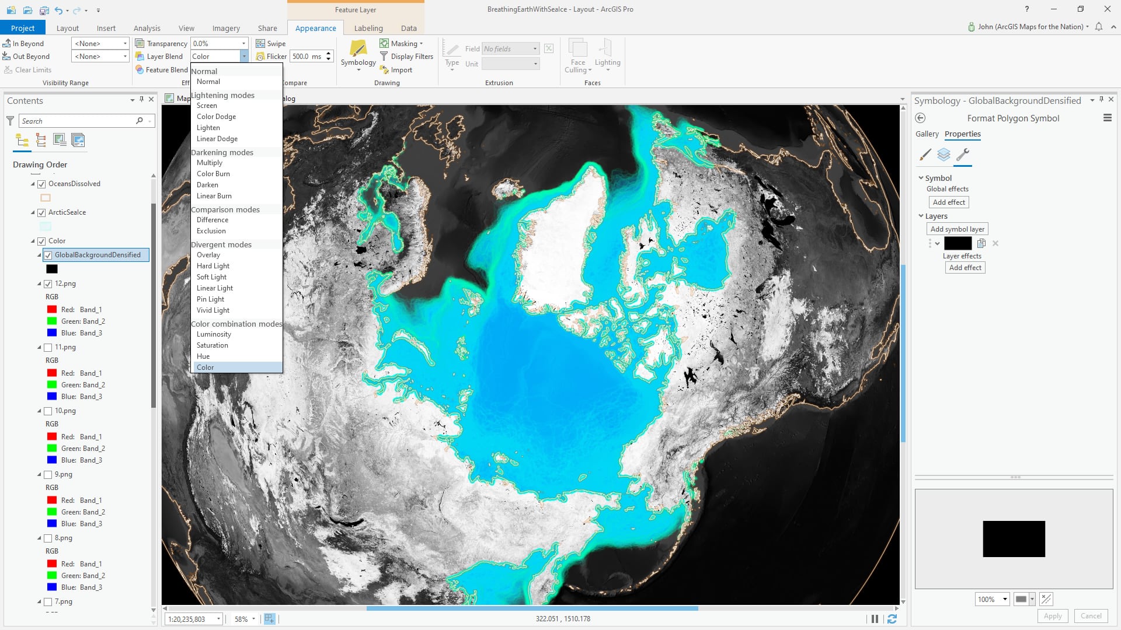1121x630 pixels.
Task: Open the map scale dropdown
Action: tap(218, 619)
